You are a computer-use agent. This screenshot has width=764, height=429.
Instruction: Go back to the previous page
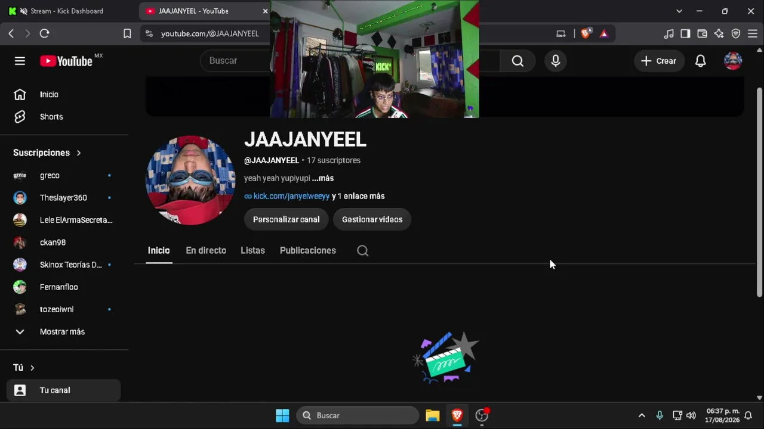pyautogui.click(x=11, y=34)
